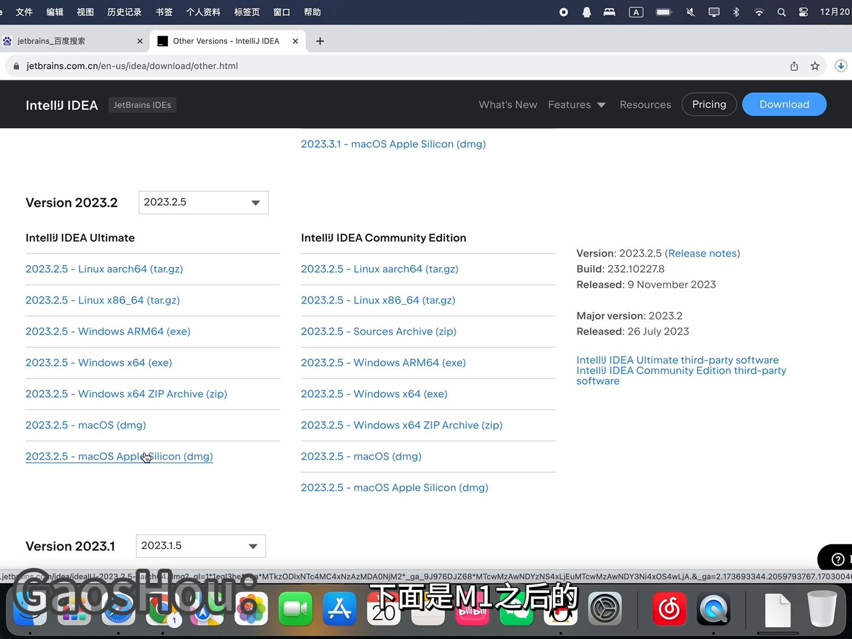Open QuickTime Player from the Dock
852x639 pixels.
[714, 608]
